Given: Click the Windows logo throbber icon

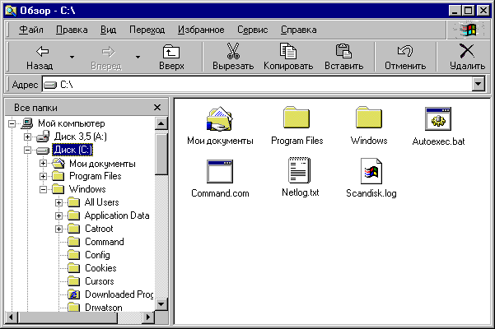Looking at the screenshot, I should [x=469, y=30].
